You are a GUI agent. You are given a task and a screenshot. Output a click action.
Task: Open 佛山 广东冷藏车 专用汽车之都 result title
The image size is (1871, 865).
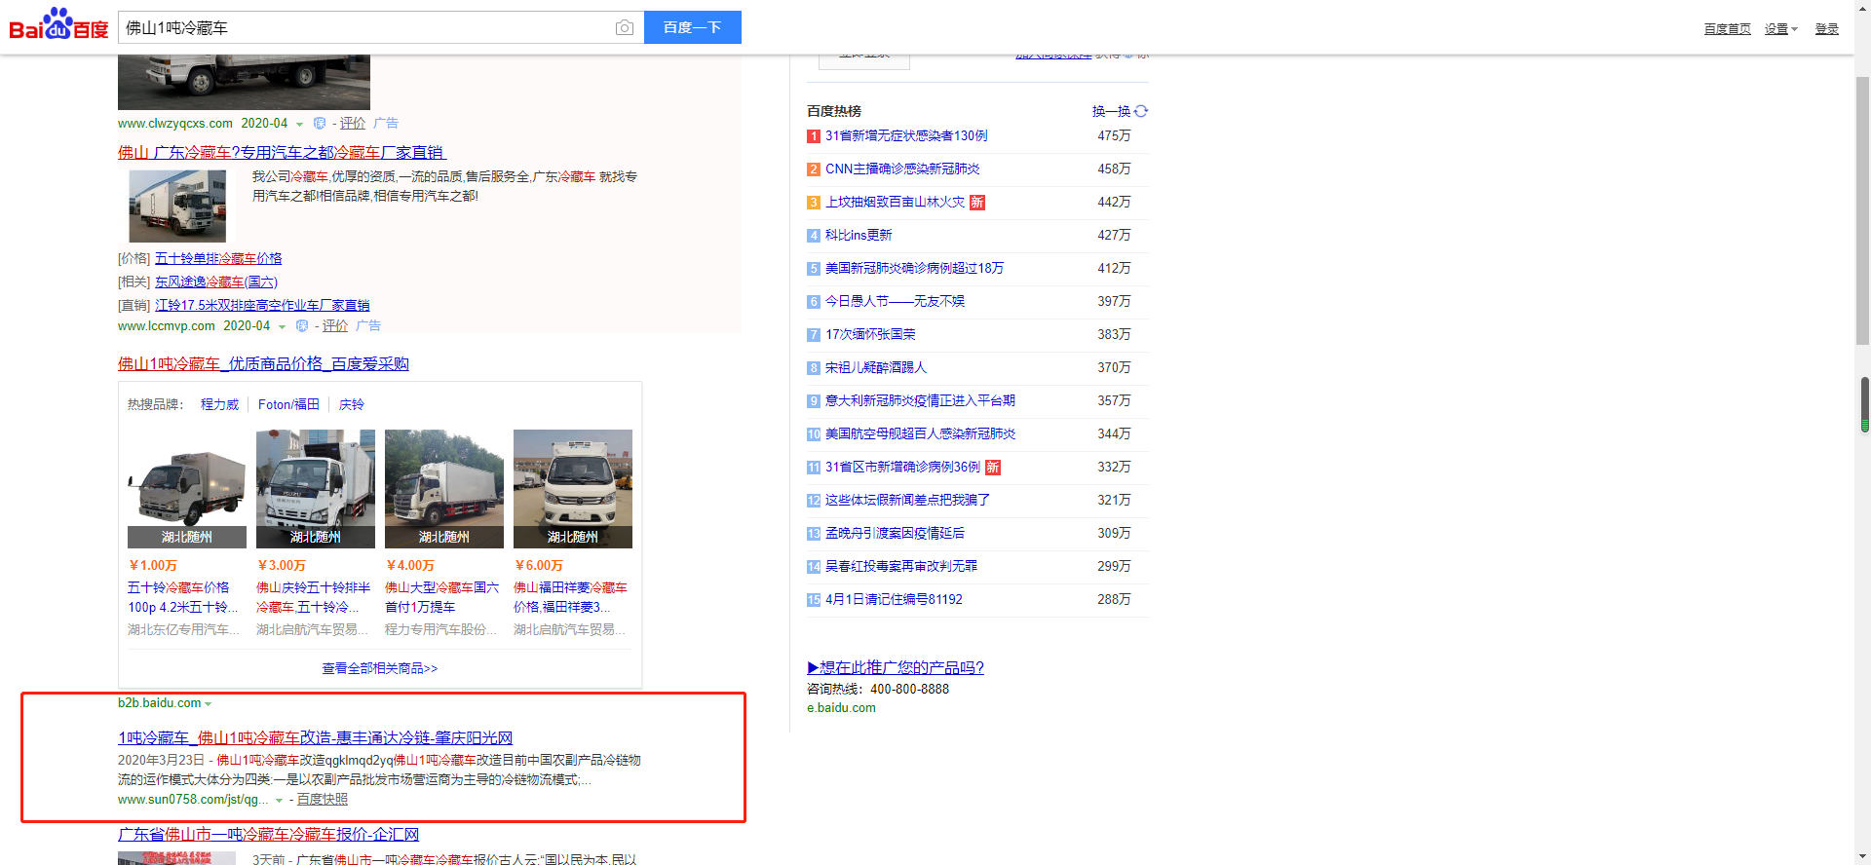281,152
